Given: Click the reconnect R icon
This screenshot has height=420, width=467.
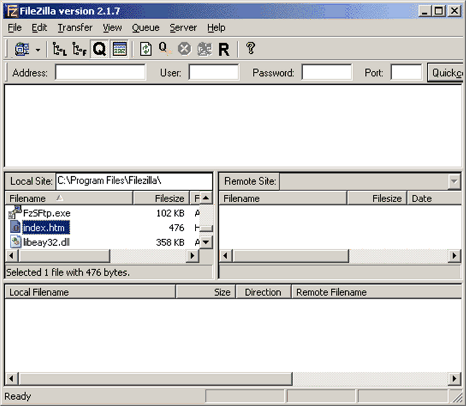Looking at the screenshot, I should pos(224,49).
